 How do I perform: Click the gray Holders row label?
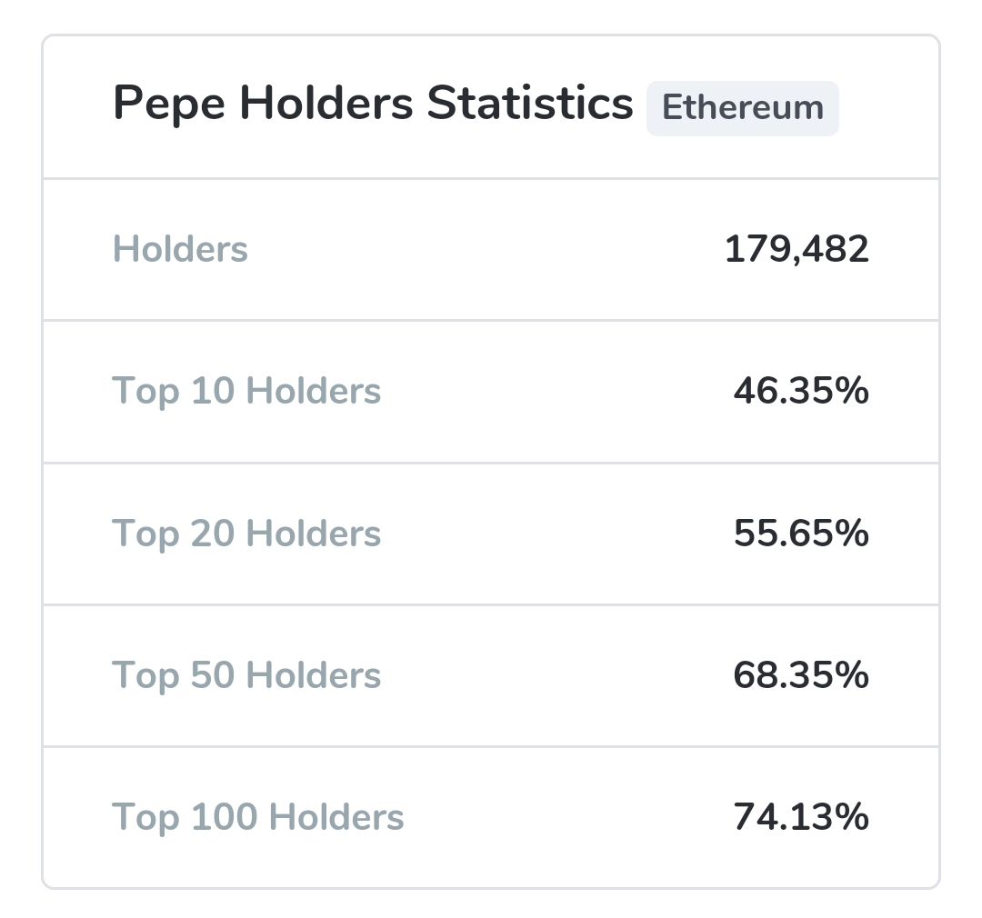[x=180, y=249]
